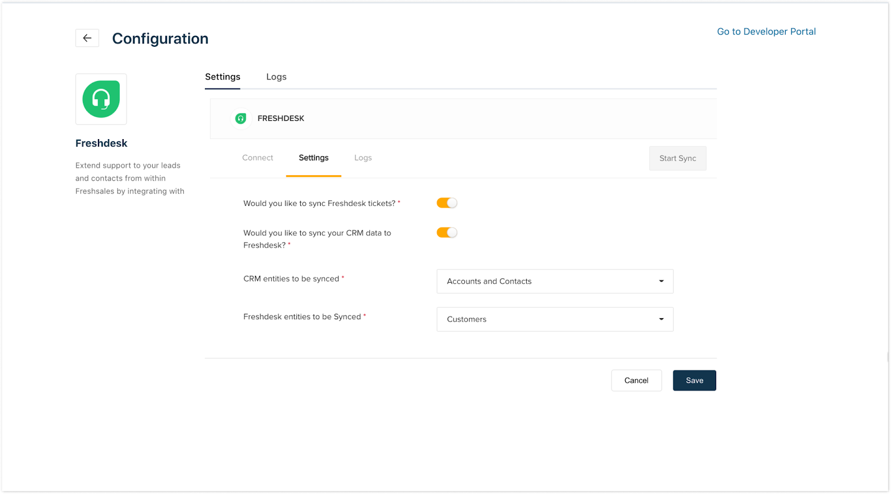Click the large Freshdesk headset logo
The height and width of the screenshot is (494, 891).
pyautogui.click(x=101, y=99)
